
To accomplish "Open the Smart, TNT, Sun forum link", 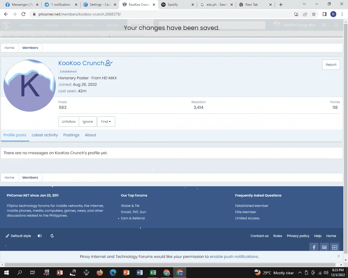I will [133, 212].
